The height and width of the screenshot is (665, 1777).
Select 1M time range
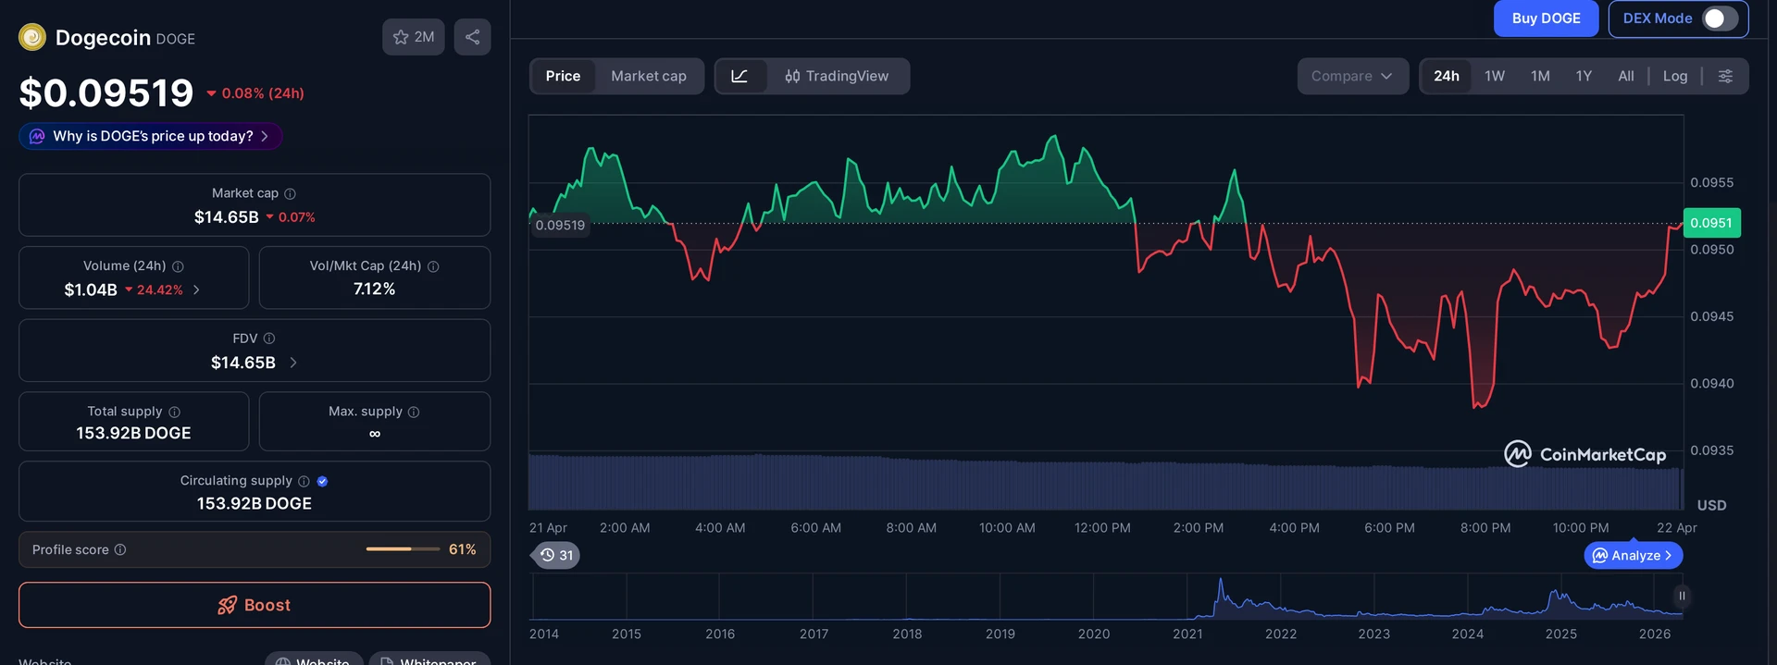tap(1540, 76)
